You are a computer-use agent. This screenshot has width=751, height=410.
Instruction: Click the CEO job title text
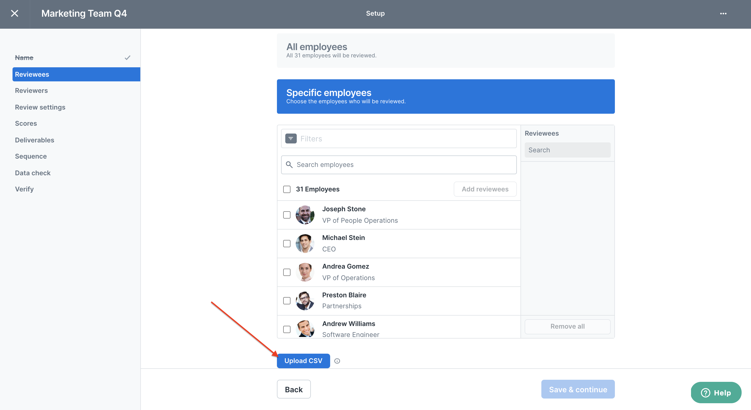coord(329,249)
